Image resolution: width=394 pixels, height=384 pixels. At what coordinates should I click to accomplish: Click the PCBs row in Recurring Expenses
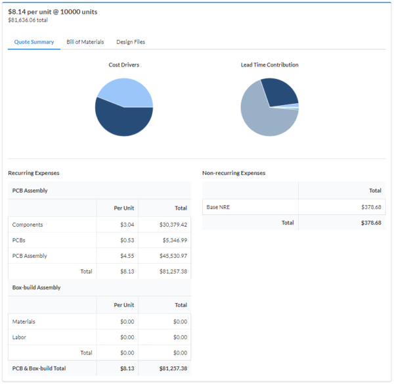point(20,240)
